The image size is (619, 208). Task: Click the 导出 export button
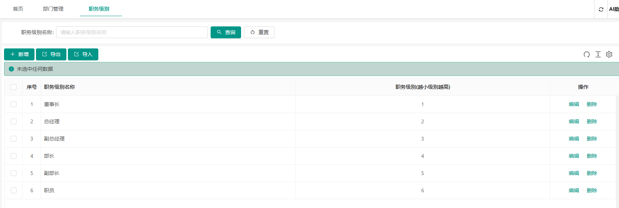click(51, 54)
